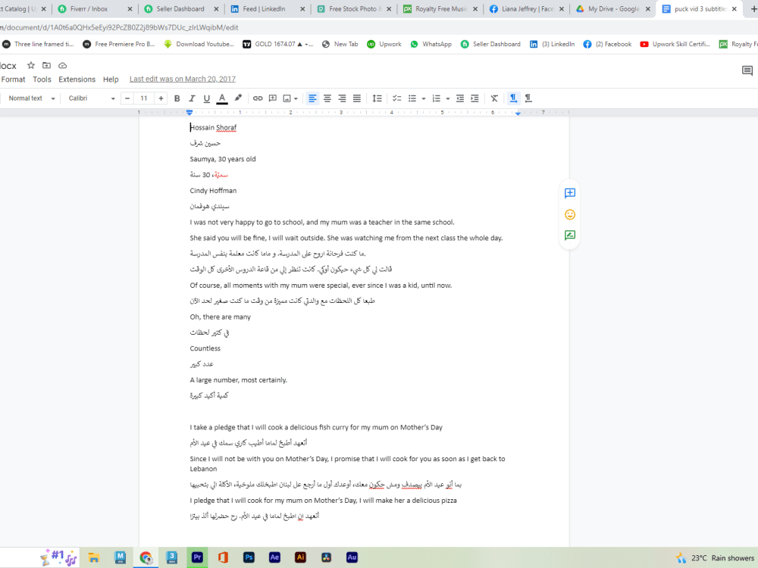Increase the font size with plus
Viewport: 758px width, 568px height.
tap(161, 98)
